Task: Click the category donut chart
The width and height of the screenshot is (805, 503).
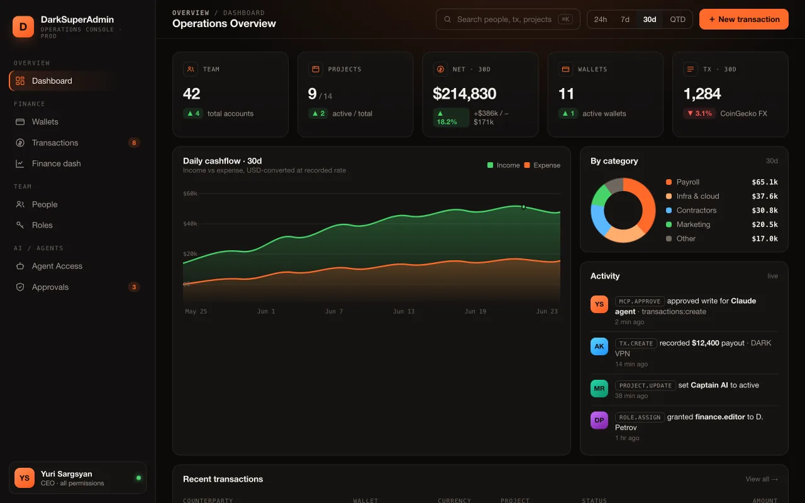Action: (623, 210)
